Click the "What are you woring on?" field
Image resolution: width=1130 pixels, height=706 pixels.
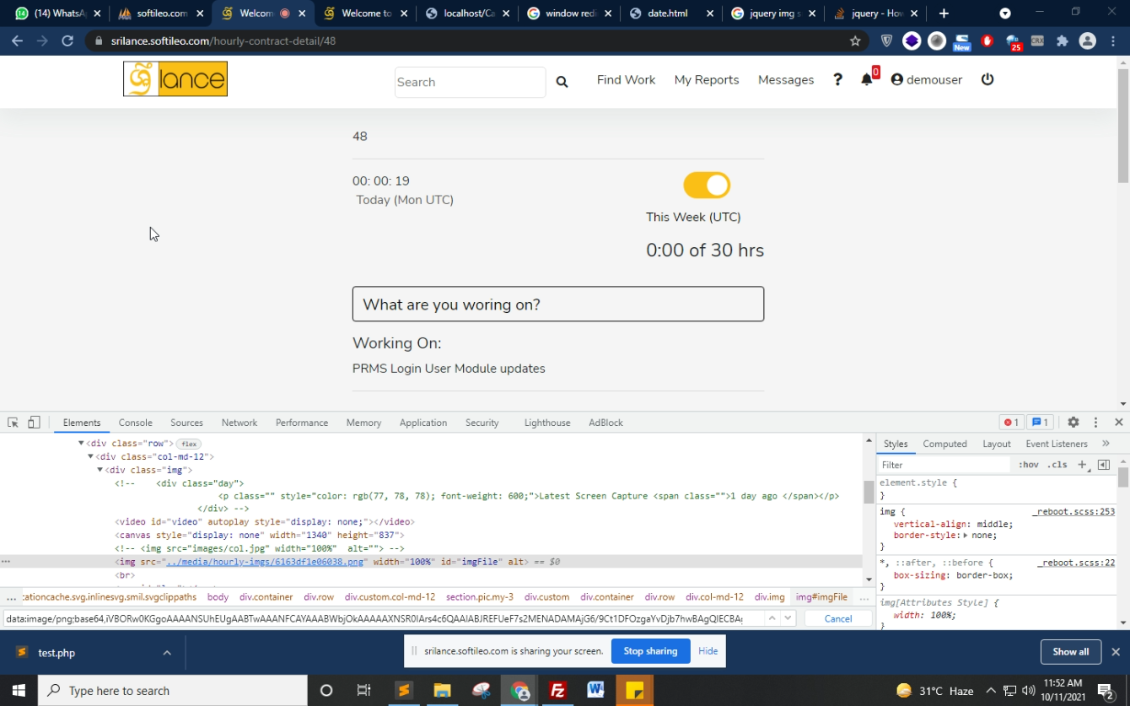point(557,304)
